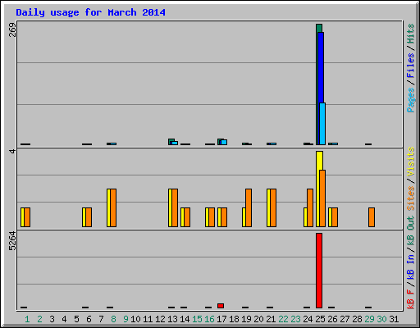Click the short yellow Visits bar for day 19
420x328 pixels.
[244, 217]
